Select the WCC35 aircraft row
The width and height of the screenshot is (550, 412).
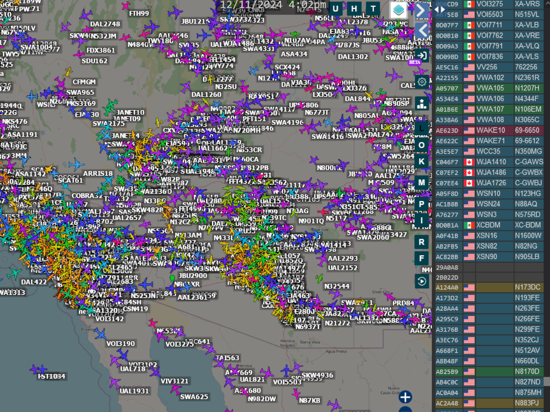pyautogui.click(x=489, y=151)
